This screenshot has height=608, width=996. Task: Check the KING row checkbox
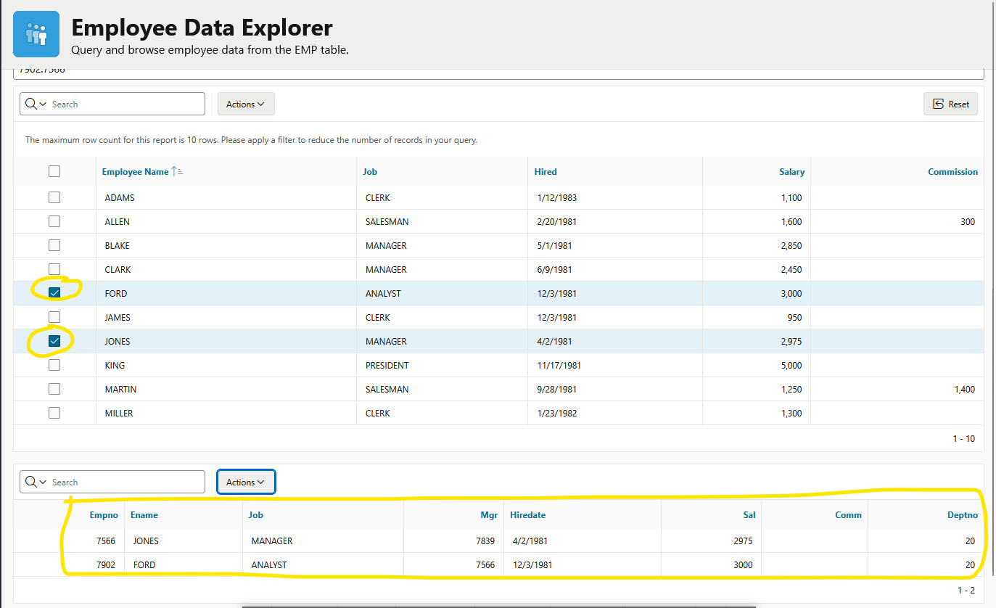[54, 365]
